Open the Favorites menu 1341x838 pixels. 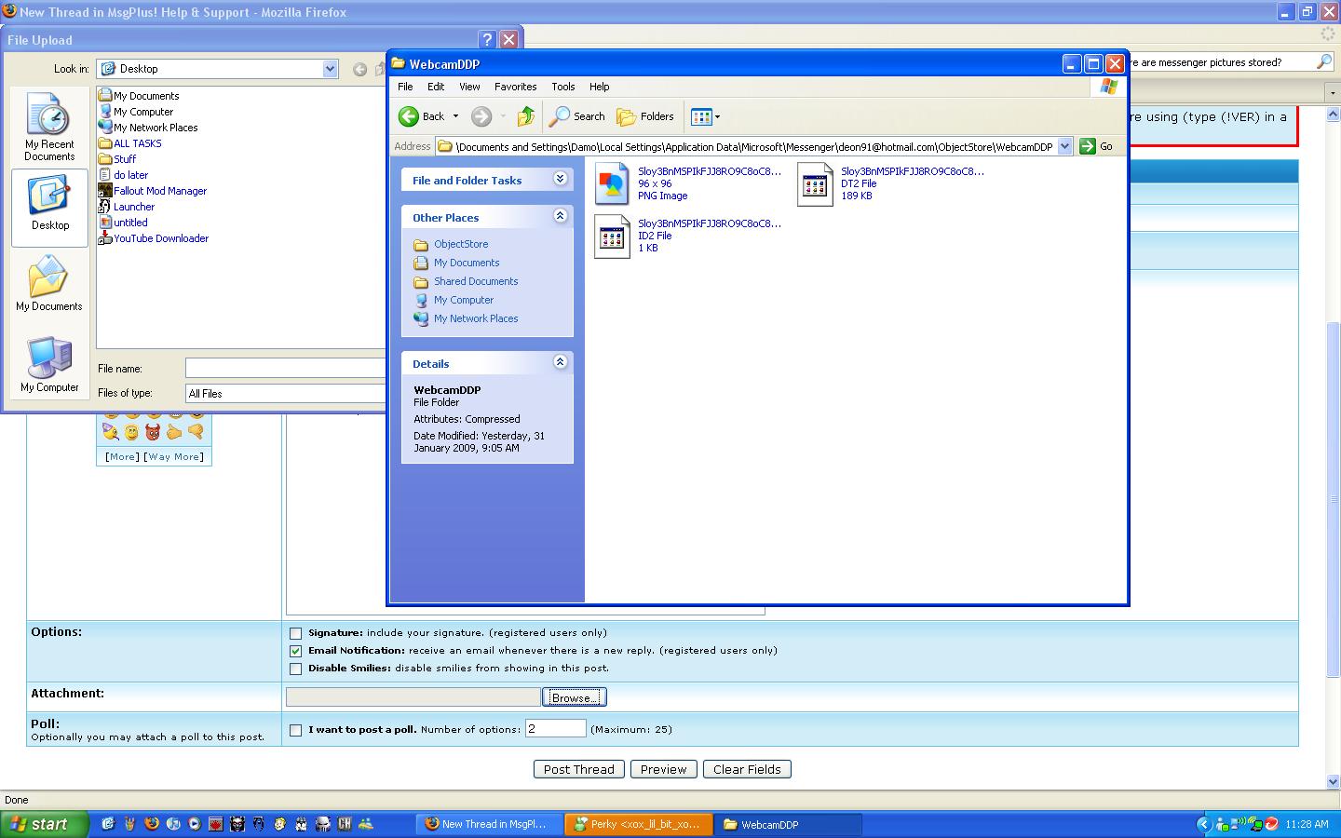click(515, 87)
